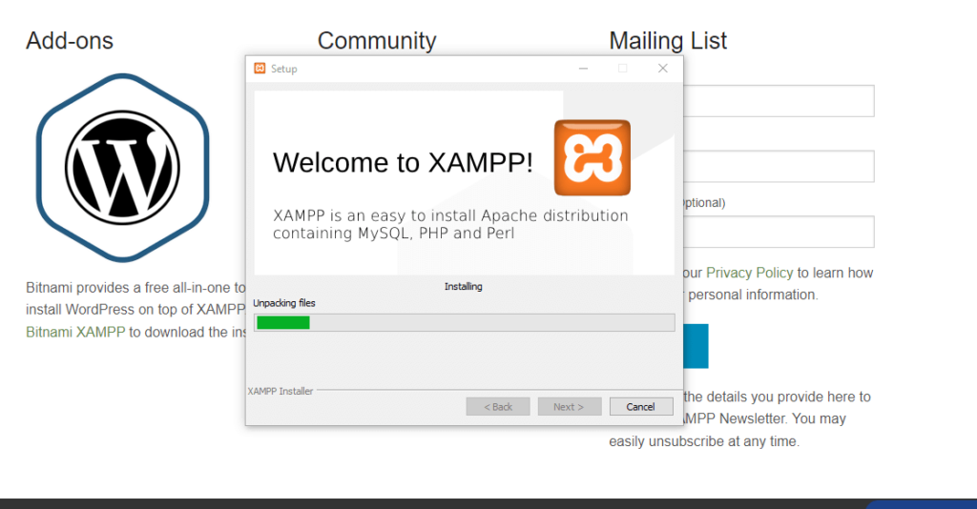
Task: Click the 'Installing' label
Action: coord(463,286)
